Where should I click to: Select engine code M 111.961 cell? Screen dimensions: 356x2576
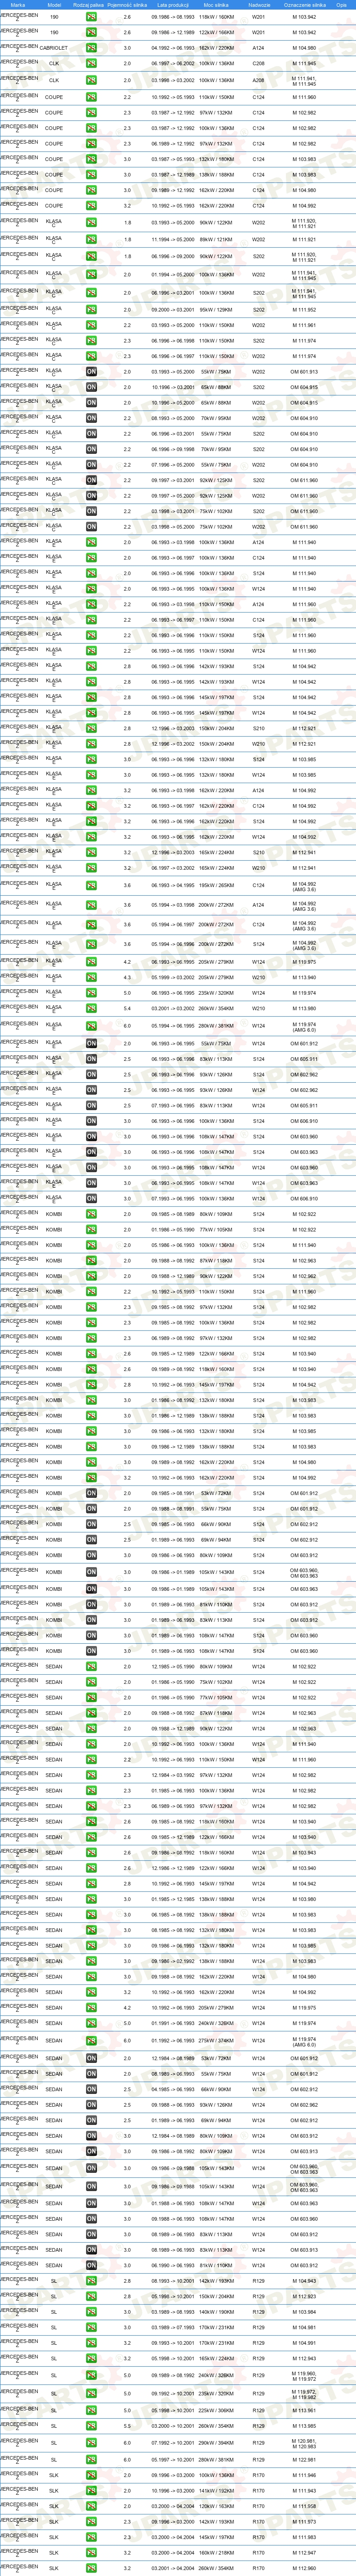coord(304,325)
